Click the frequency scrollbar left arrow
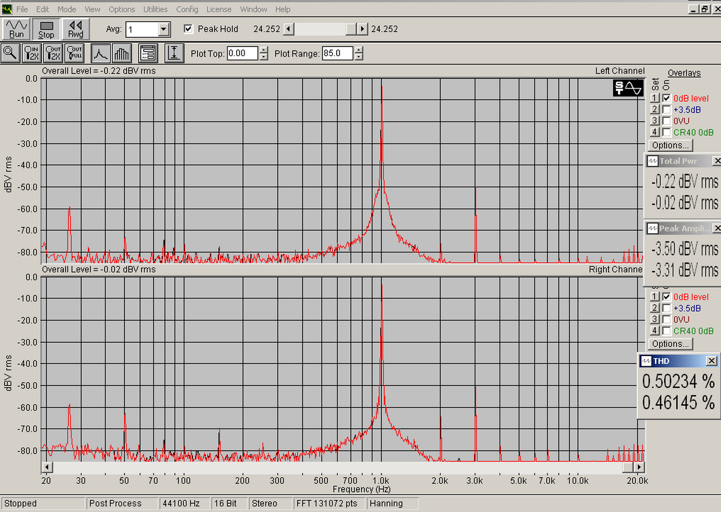Image resolution: width=721 pixels, height=512 pixels. tap(47, 467)
